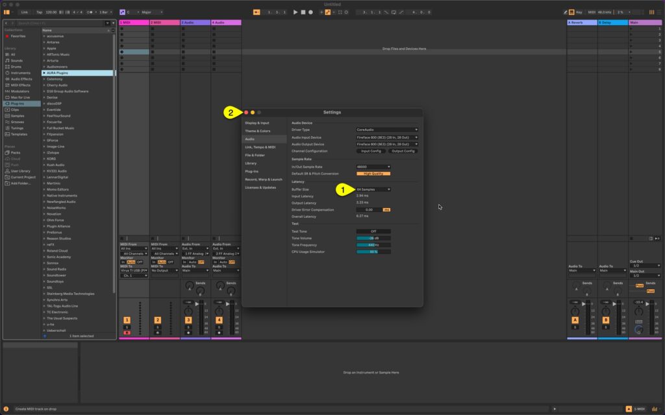Open the Buffer Size dropdown

372,189
